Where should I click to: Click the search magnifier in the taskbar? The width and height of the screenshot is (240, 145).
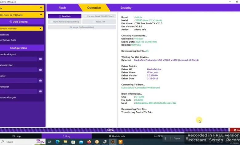pyautogui.click(x=2, y=142)
